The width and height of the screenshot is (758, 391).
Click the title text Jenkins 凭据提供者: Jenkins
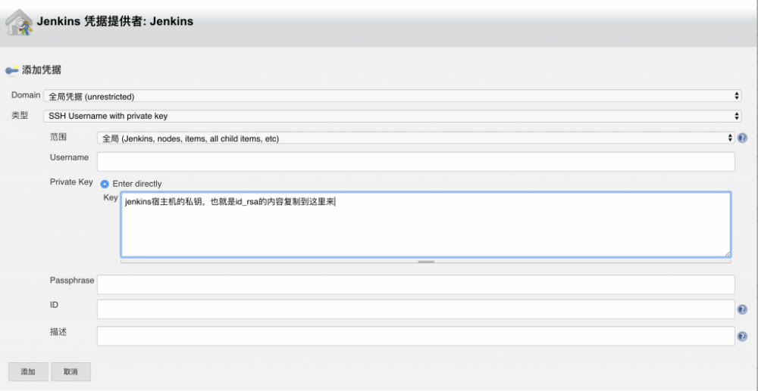(115, 22)
